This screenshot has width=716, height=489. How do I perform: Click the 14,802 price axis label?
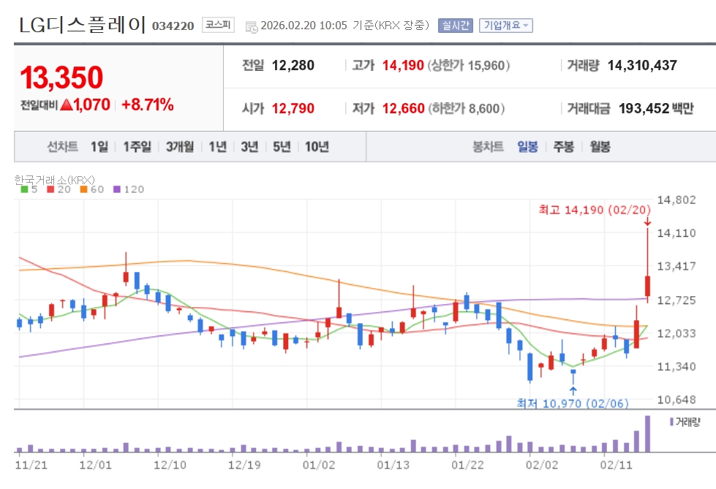(x=677, y=200)
